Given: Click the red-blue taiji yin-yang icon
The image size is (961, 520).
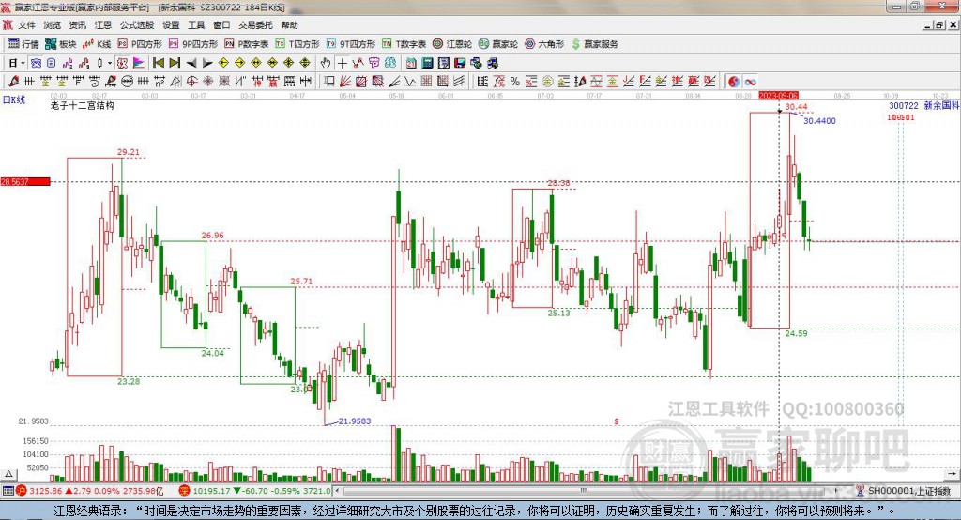Looking at the screenshot, I should [734, 81].
